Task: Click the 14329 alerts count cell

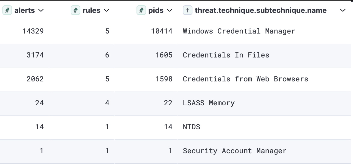Action: (33, 31)
